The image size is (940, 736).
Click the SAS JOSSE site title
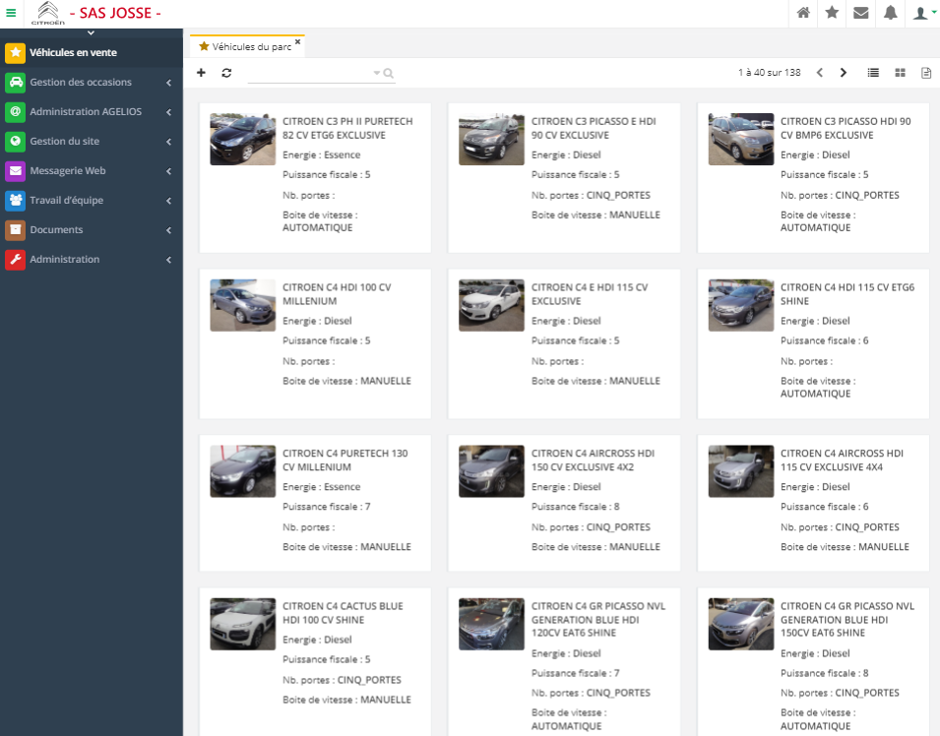(x=115, y=13)
